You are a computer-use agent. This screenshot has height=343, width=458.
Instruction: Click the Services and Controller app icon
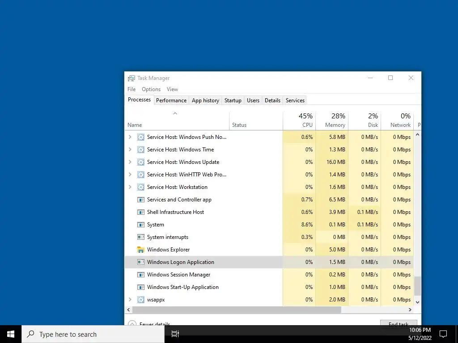point(141,200)
